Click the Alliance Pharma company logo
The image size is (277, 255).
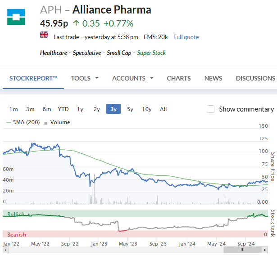pyautogui.click(x=16, y=17)
